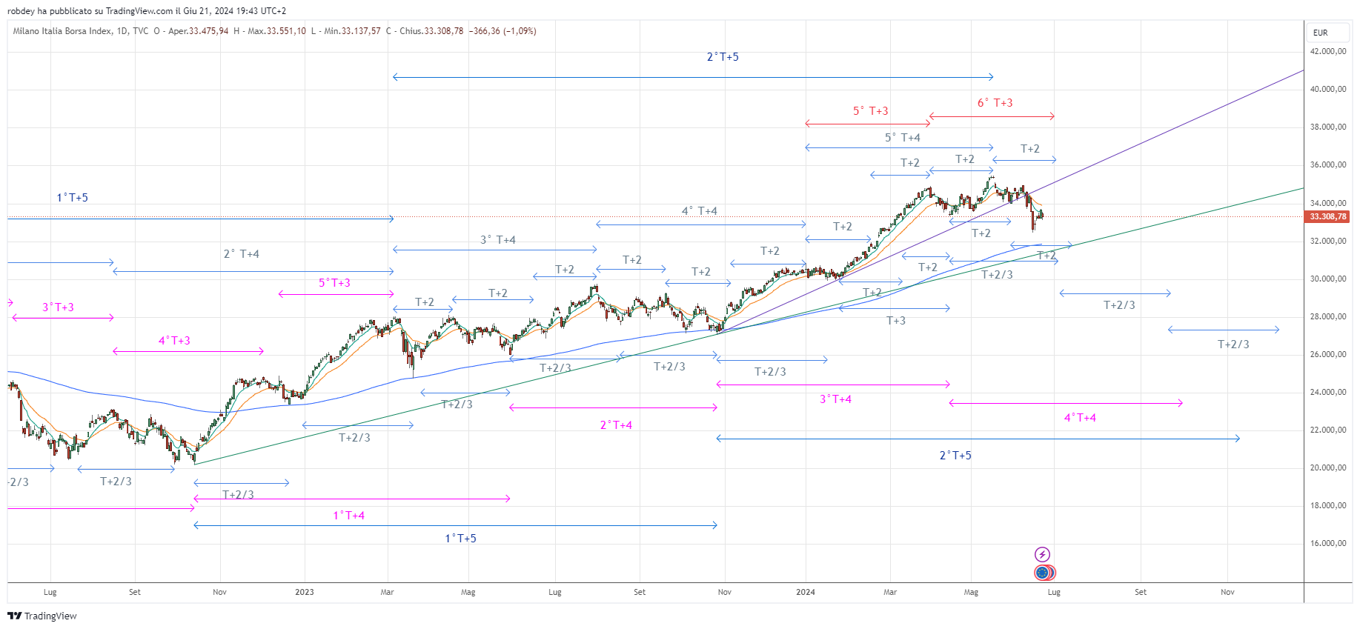Viewport: 1360px width, 629px height.
Task: Click the 38.000,00 price axis value
Action: pyautogui.click(x=1328, y=127)
